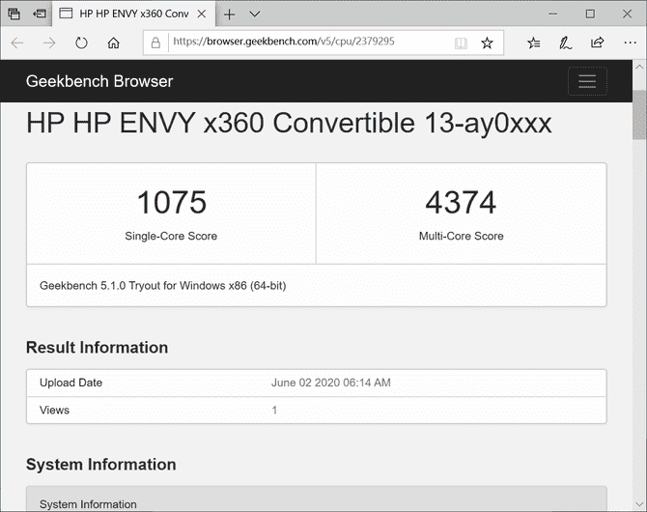This screenshot has height=512, width=647.
Task: Click the Views row label
Action: [x=54, y=411]
